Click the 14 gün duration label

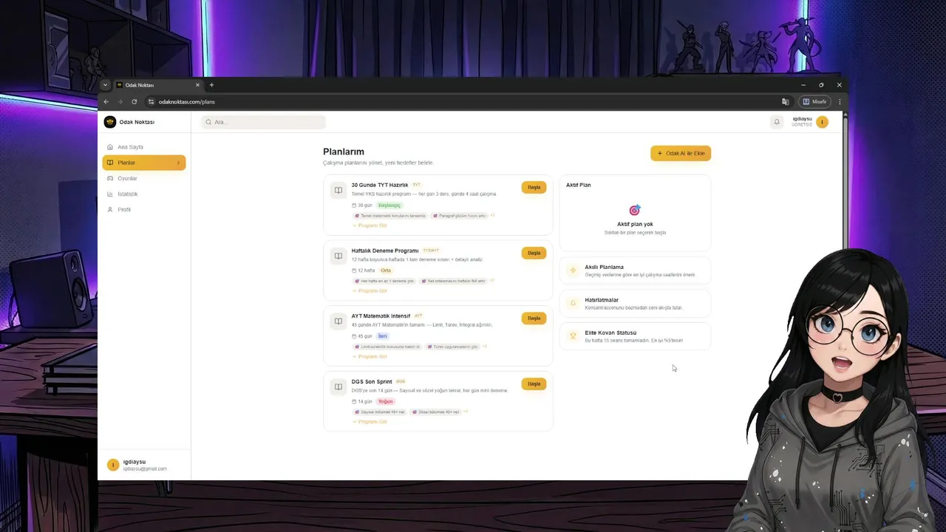[362, 402]
